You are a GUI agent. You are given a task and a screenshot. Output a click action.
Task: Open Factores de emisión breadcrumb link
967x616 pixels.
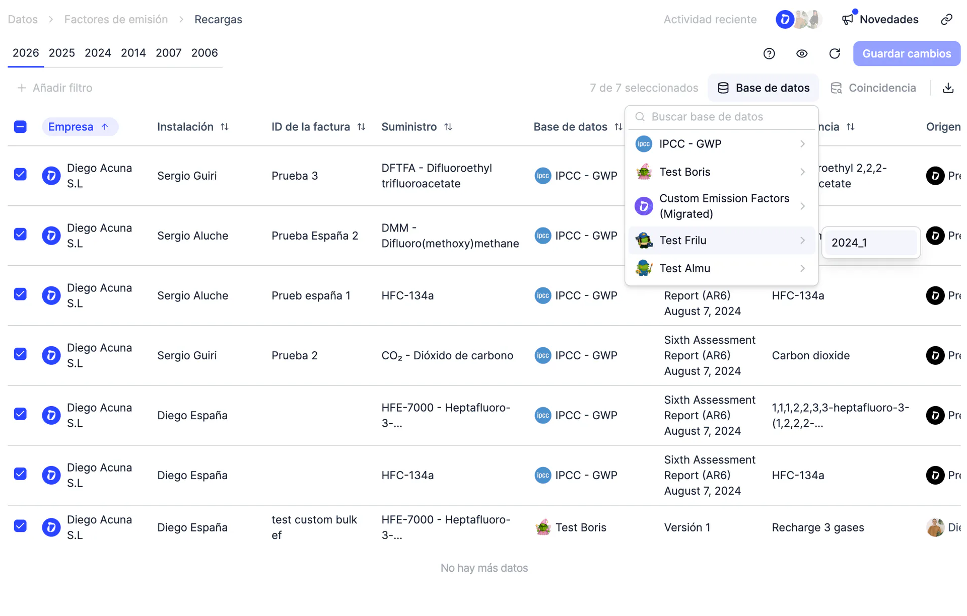[x=116, y=20]
